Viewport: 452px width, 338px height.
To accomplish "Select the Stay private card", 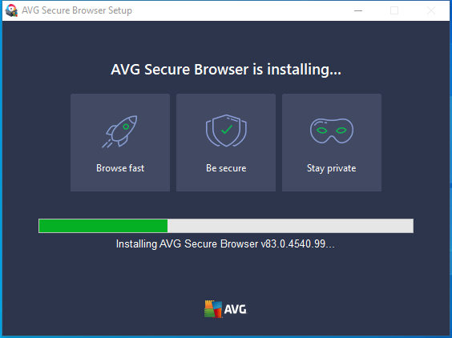I will pos(332,143).
